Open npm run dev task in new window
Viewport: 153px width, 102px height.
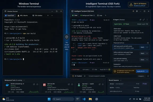[x=69, y=84]
